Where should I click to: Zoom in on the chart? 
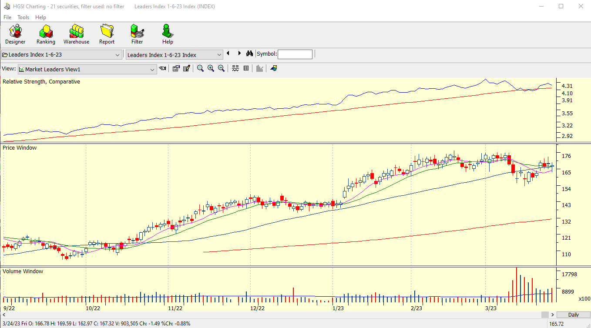[211, 68]
